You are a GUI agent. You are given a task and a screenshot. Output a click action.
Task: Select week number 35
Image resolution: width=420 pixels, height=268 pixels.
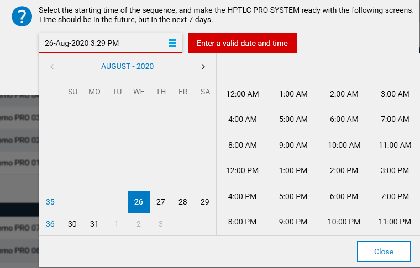(50, 202)
